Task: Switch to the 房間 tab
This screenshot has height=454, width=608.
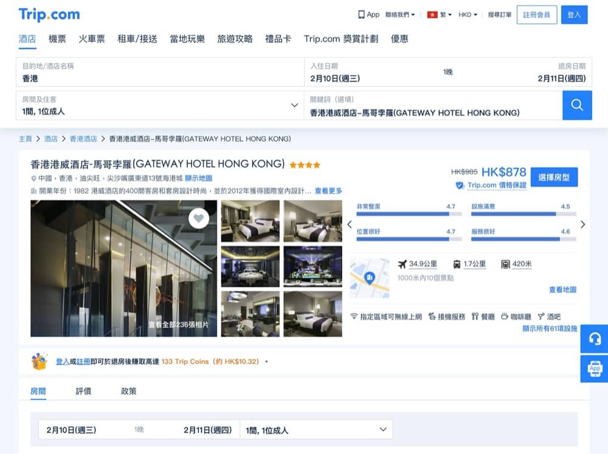Action: coord(38,391)
